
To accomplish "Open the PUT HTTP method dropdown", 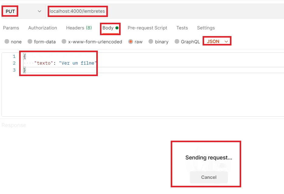I will point(23,11).
